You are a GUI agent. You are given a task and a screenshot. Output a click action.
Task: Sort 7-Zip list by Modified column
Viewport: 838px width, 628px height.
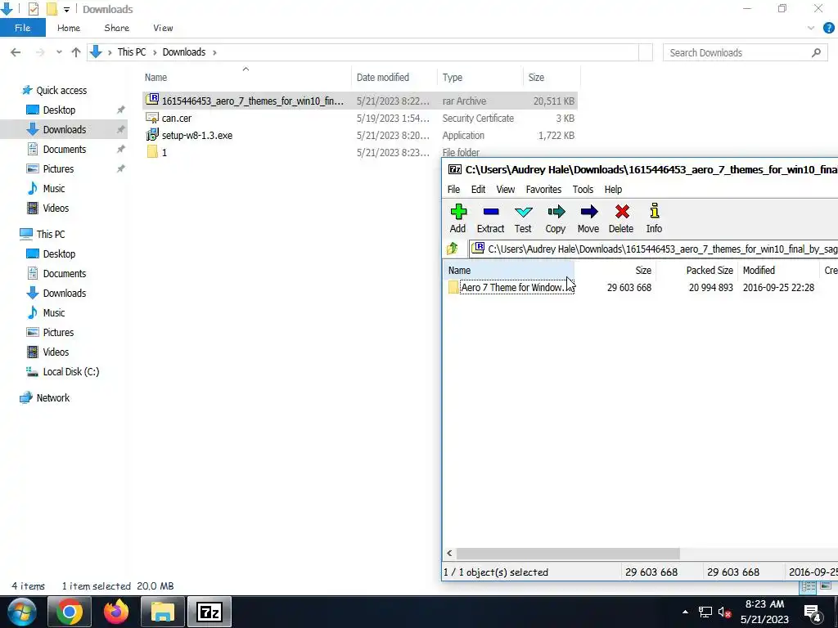coord(778,270)
